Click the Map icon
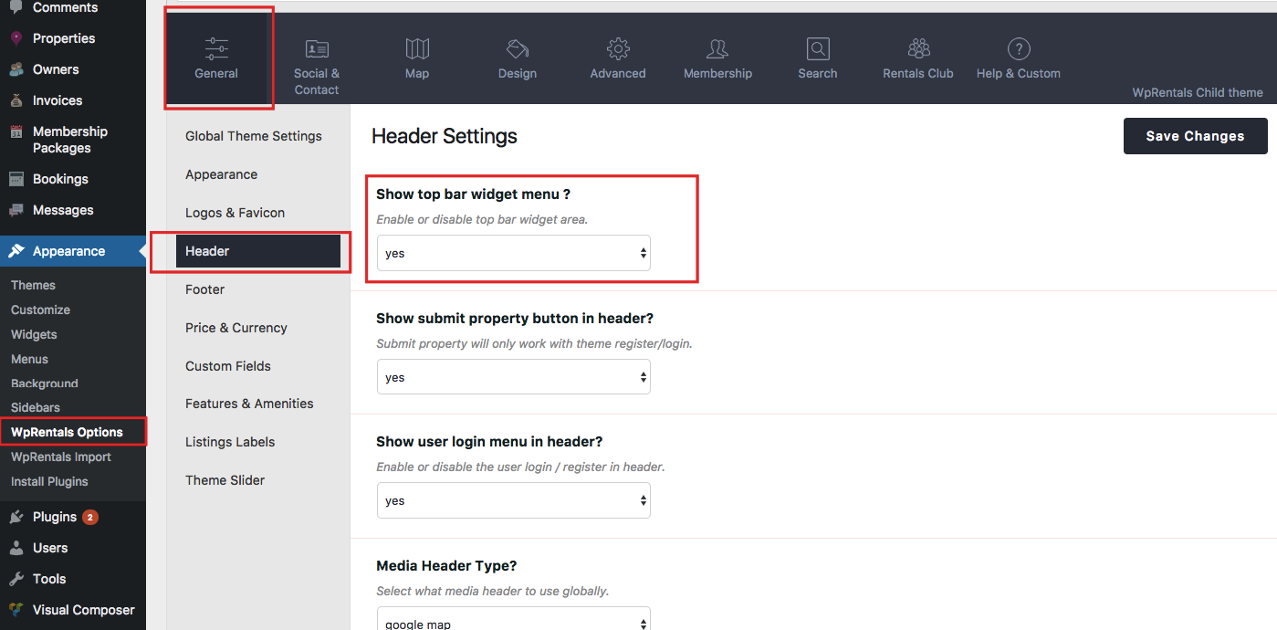This screenshot has height=630, width=1277. [x=417, y=49]
